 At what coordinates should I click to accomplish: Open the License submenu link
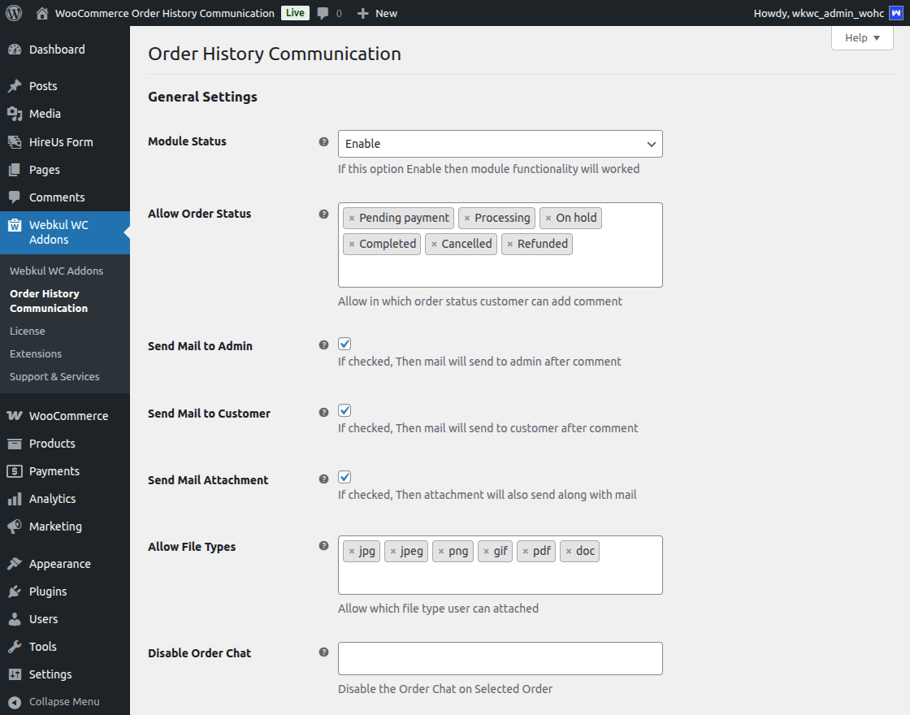(x=28, y=331)
